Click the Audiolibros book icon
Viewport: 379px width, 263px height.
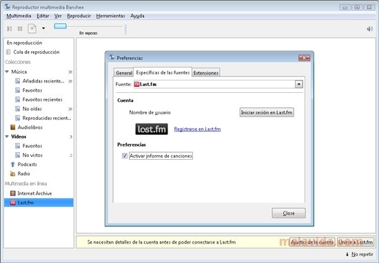(x=13, y=127)
